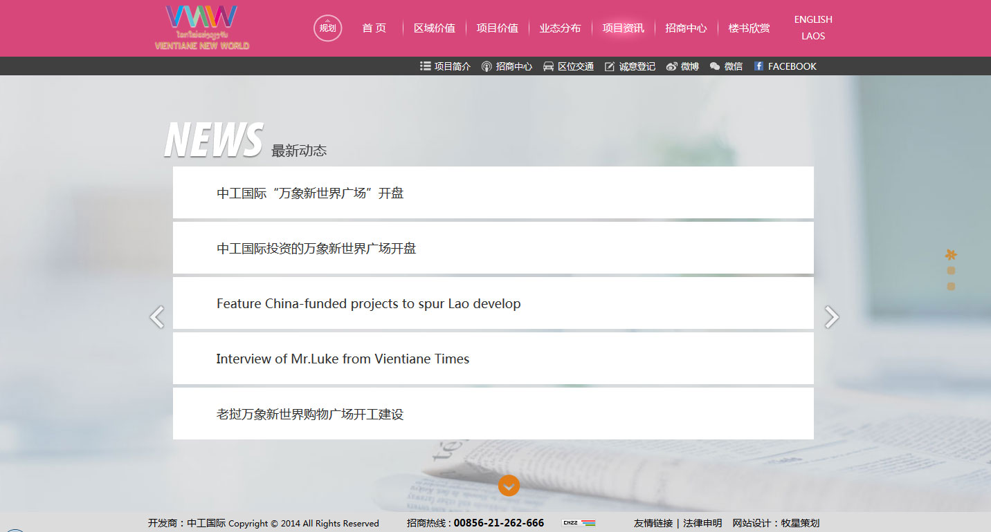Open 区位交通 car icon link

(548, 66)
